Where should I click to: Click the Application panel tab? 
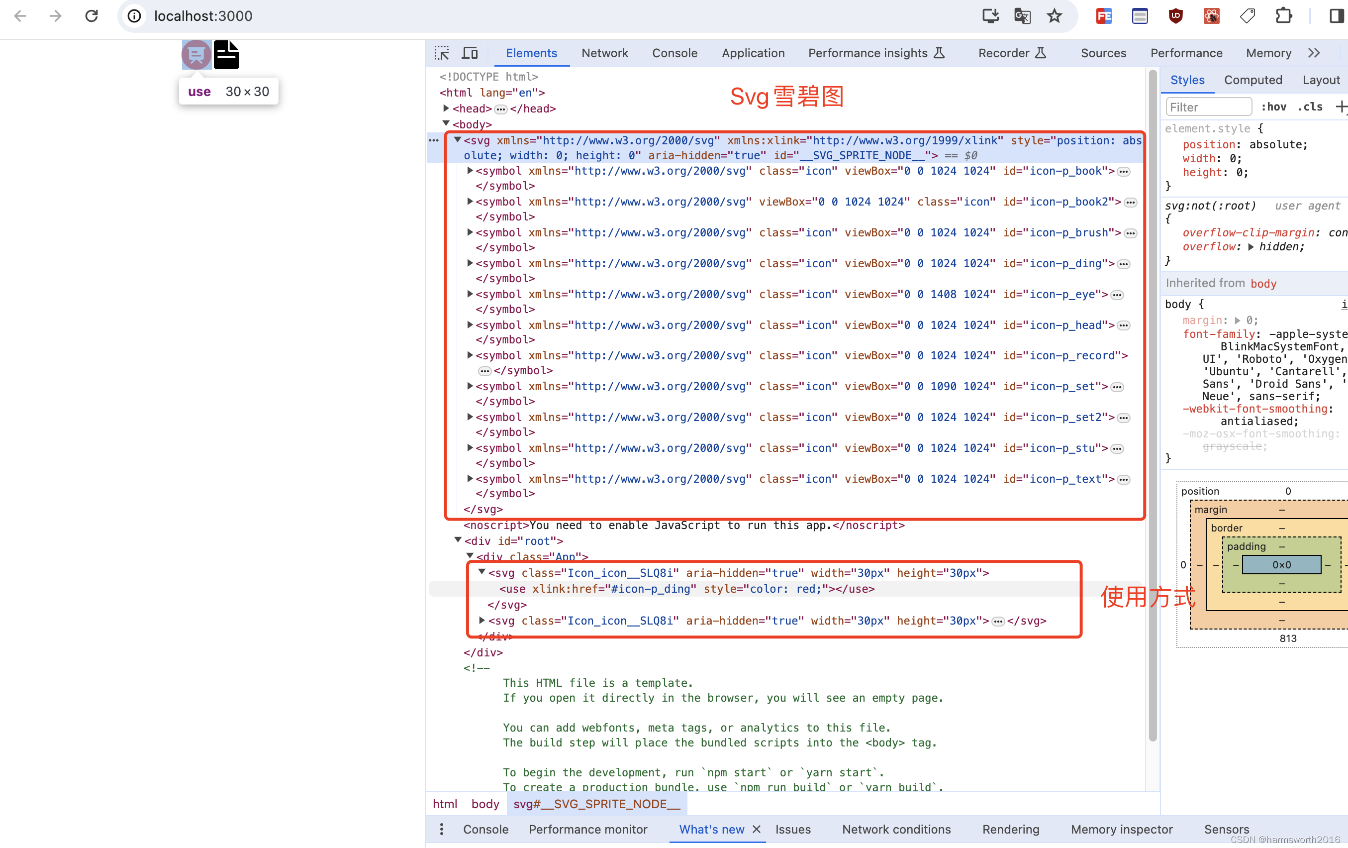[x=752, y=53]
